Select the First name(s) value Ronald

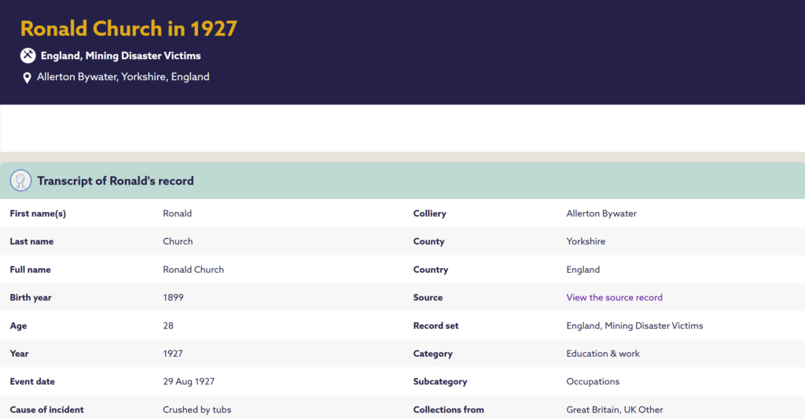177,214
